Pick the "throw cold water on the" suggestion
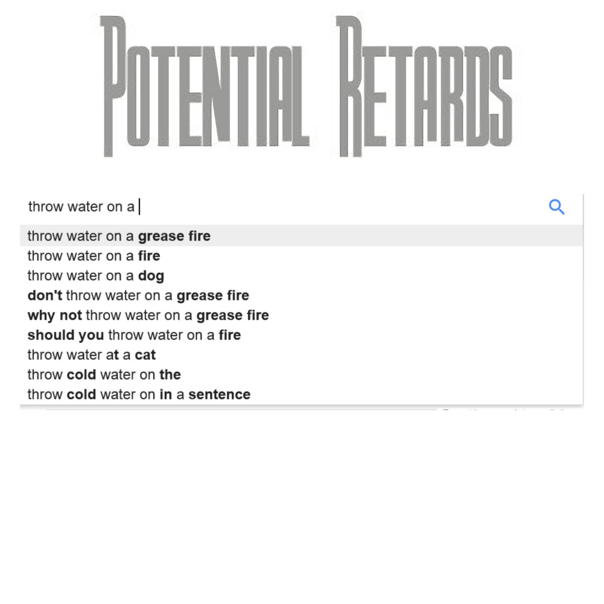The width and height of the screenshot is (604, 604). 104,374
